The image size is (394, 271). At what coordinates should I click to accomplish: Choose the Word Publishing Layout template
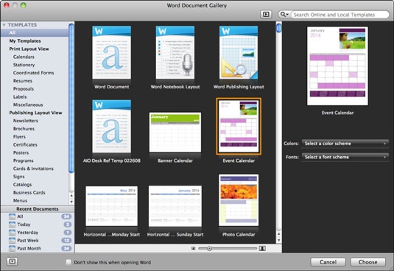coord(239,52)
